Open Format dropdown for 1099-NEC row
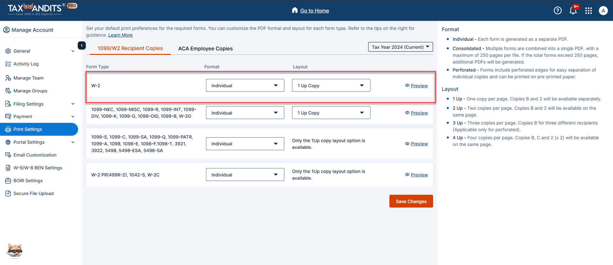The width and height of the screenshot is (613, 265). point(245,113)
